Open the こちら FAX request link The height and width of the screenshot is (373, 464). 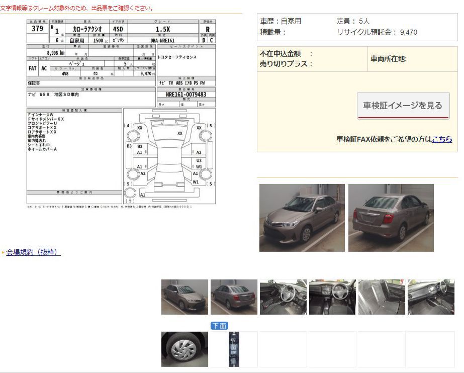tap(442, 139)
